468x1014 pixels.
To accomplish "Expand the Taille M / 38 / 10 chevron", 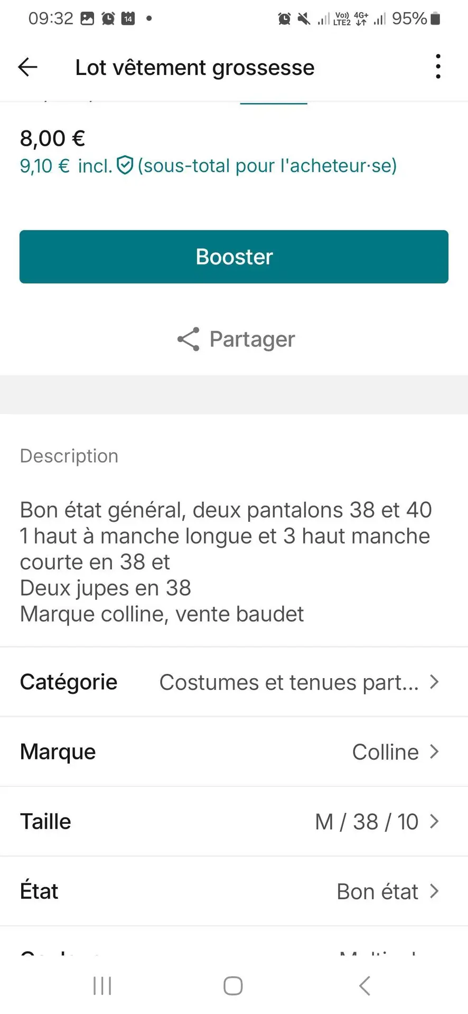I will coord(434,821).
